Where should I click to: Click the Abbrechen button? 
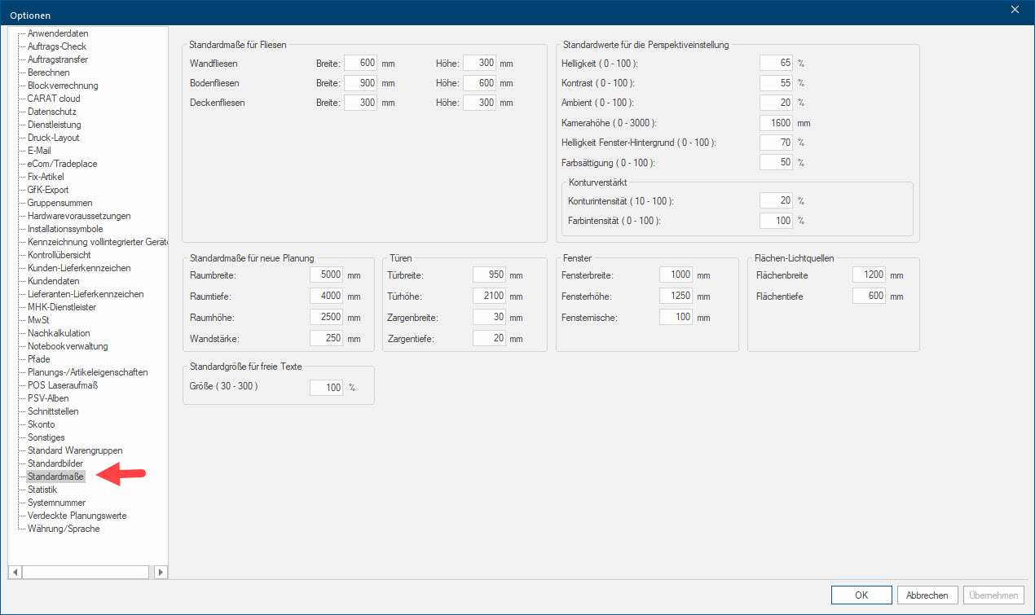coord(927,595)
